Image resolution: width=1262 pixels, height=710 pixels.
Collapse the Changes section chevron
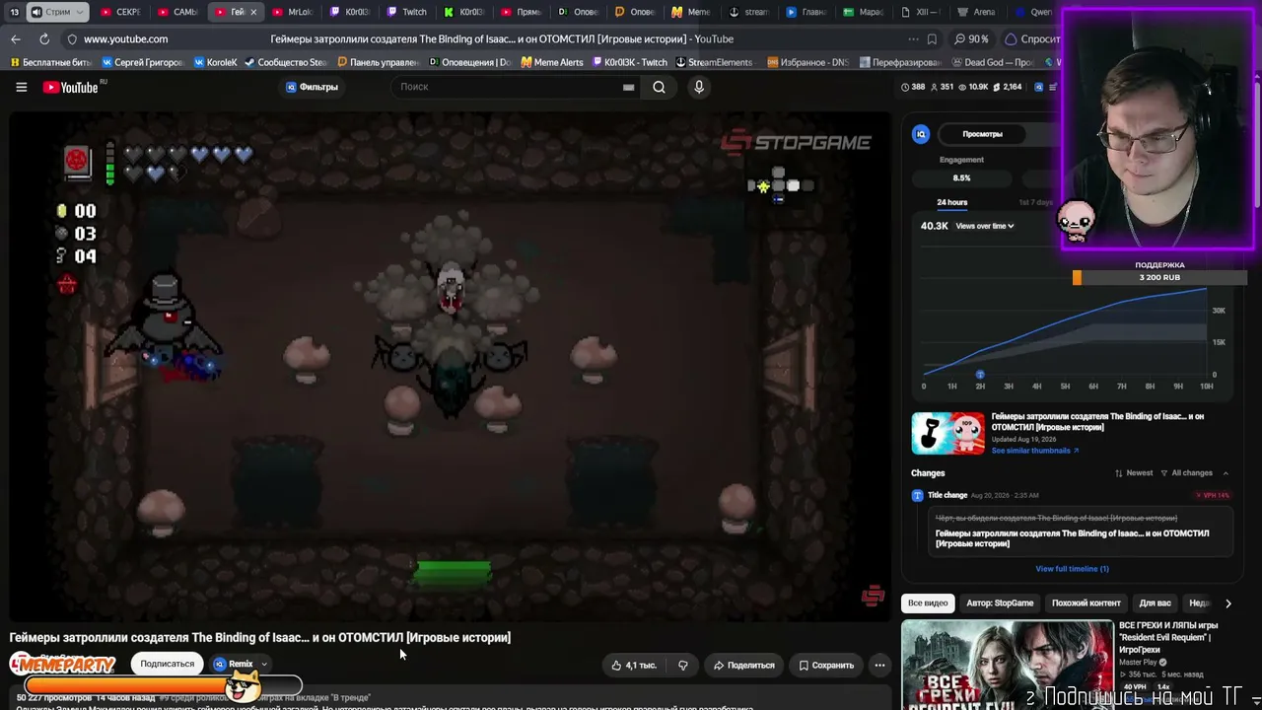point(1226,473)
